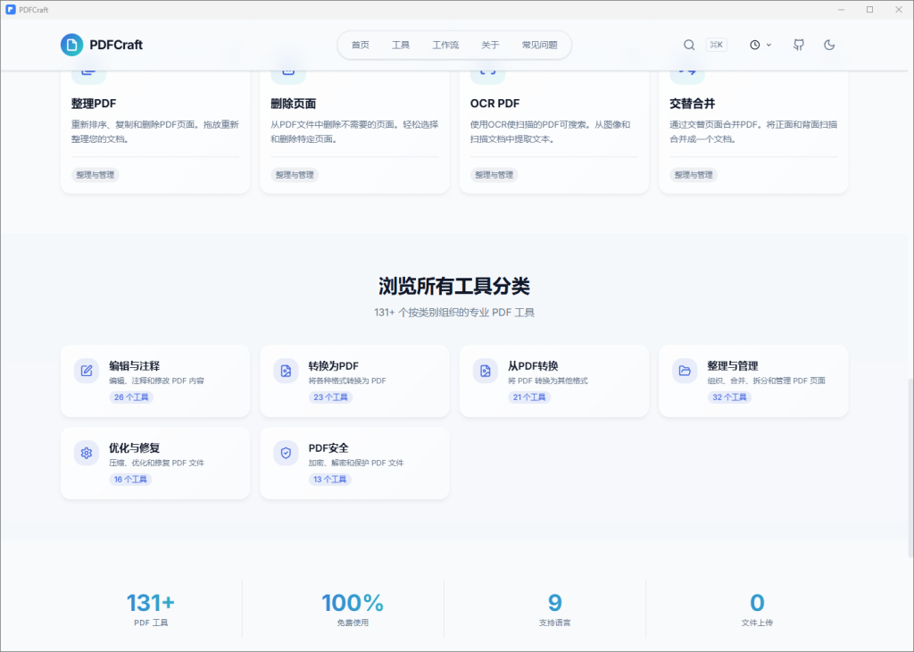
Task: Click the 转换为PDF file icon
Action: [286, 371]
